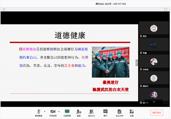Viewport: 171px width, 119px height.
Task: Open 设置 settings in toolbar
Action: (132, 112)
